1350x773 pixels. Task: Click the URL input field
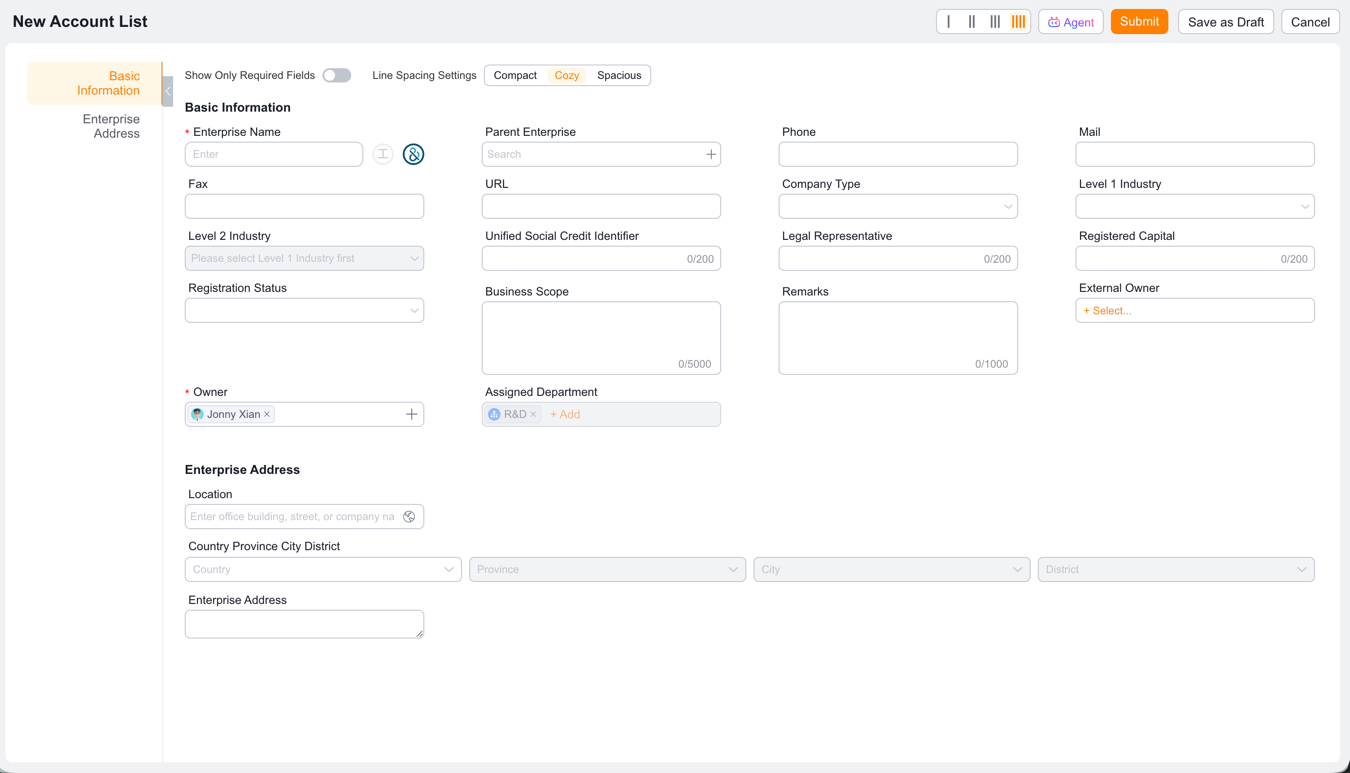tap(601, 206)
